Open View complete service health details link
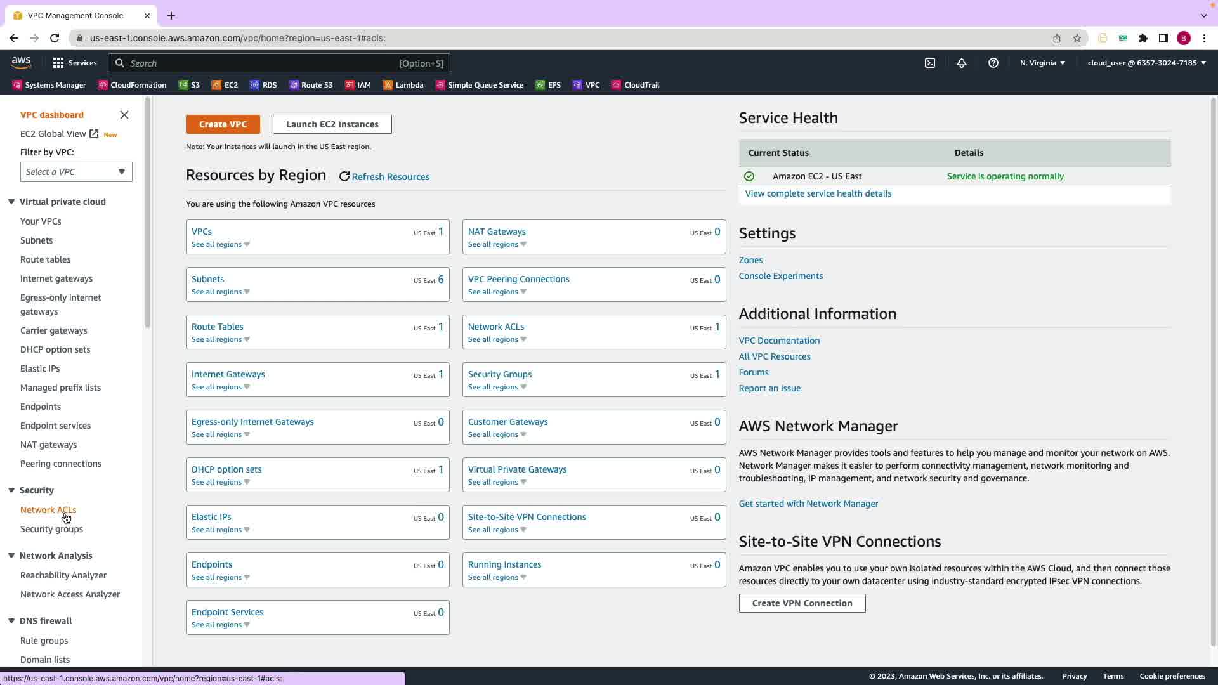 [x=818, y=193]
